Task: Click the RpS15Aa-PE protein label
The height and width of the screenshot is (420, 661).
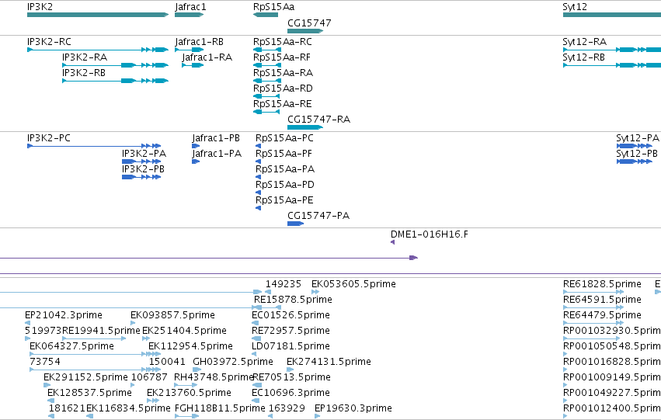Action: tap(284, 200)
